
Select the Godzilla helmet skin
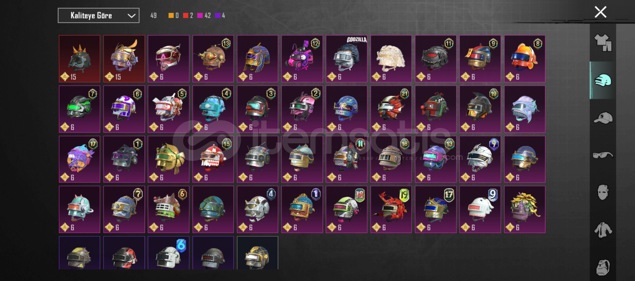pyautogui.click(x=346, y=59)
